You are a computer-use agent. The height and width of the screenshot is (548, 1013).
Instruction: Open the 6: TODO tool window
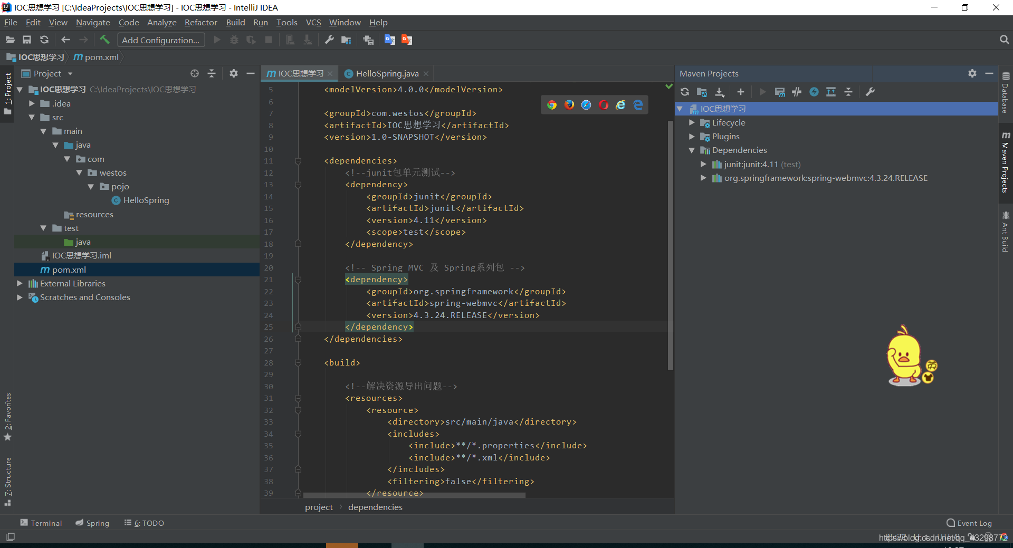tap(144, 523)
